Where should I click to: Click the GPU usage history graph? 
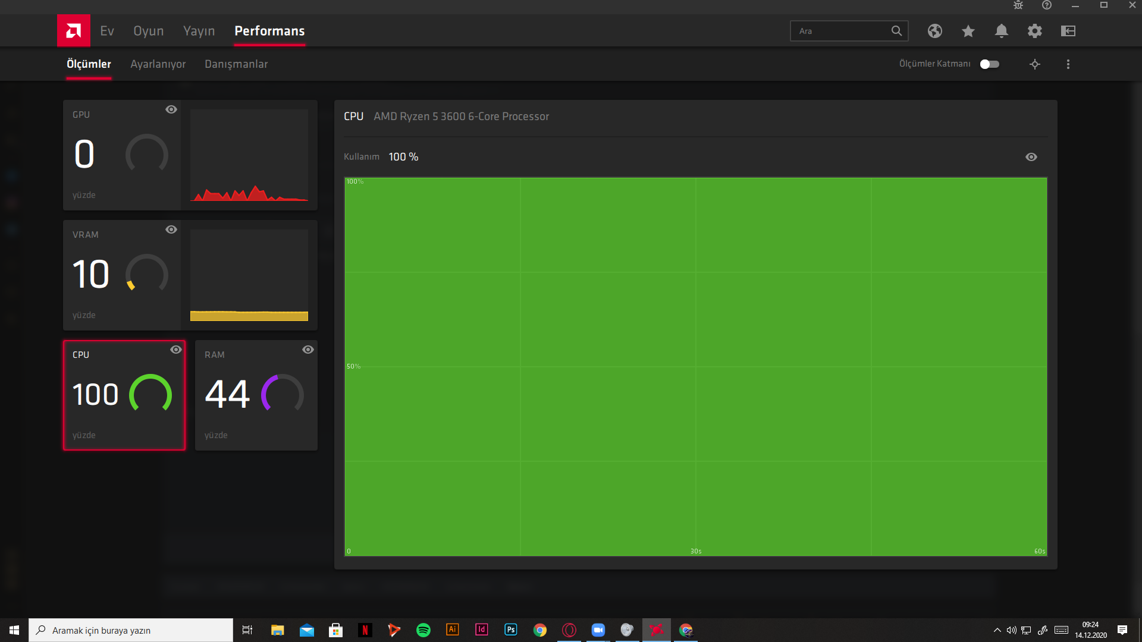[x=249, y=155]
